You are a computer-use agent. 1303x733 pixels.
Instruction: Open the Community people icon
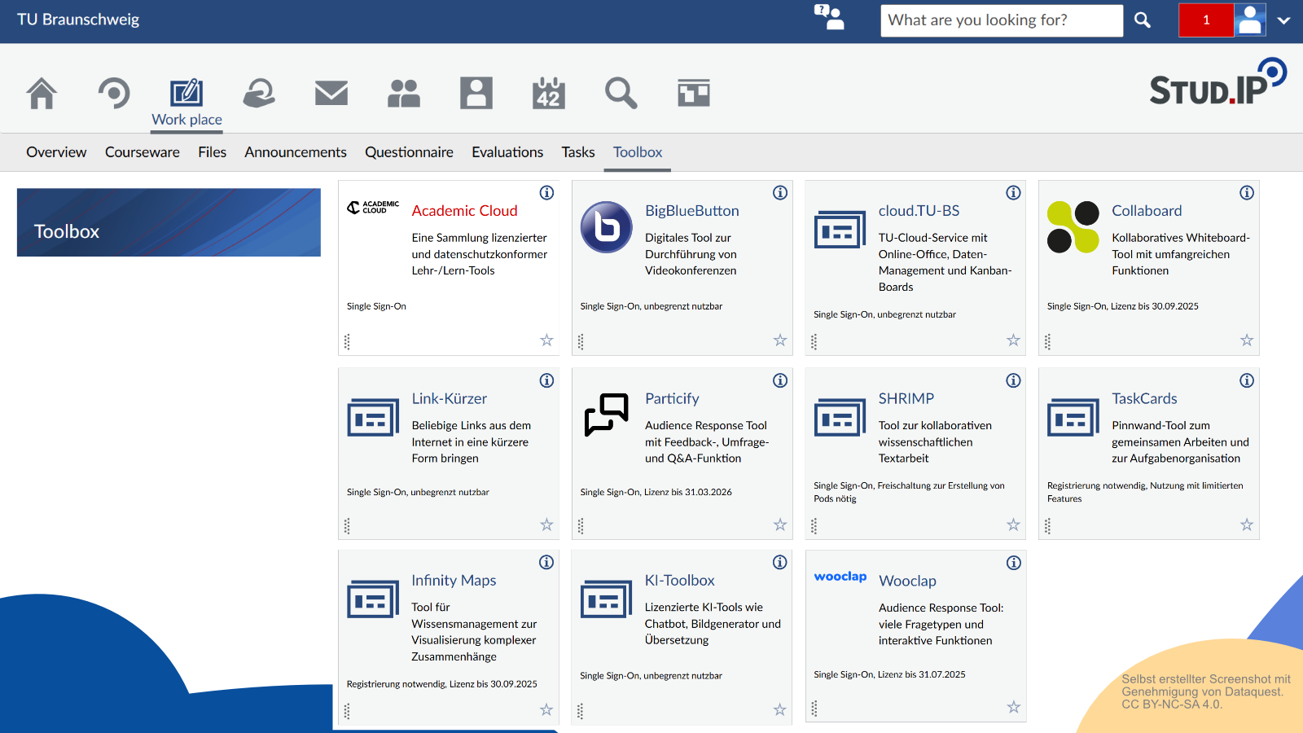(404, 94)
